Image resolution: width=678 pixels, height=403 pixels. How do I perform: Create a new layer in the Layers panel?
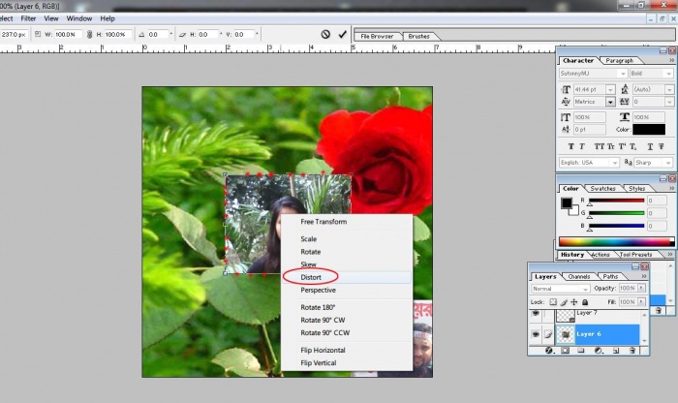coord(617,350)
